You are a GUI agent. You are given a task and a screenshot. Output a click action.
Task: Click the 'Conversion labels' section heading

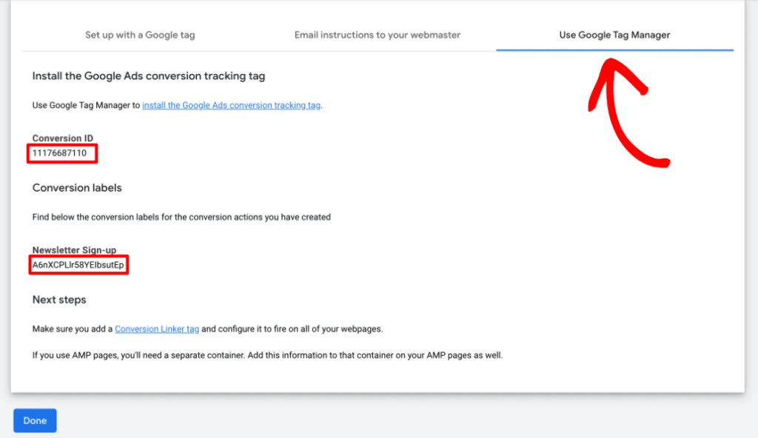point(77,187)
